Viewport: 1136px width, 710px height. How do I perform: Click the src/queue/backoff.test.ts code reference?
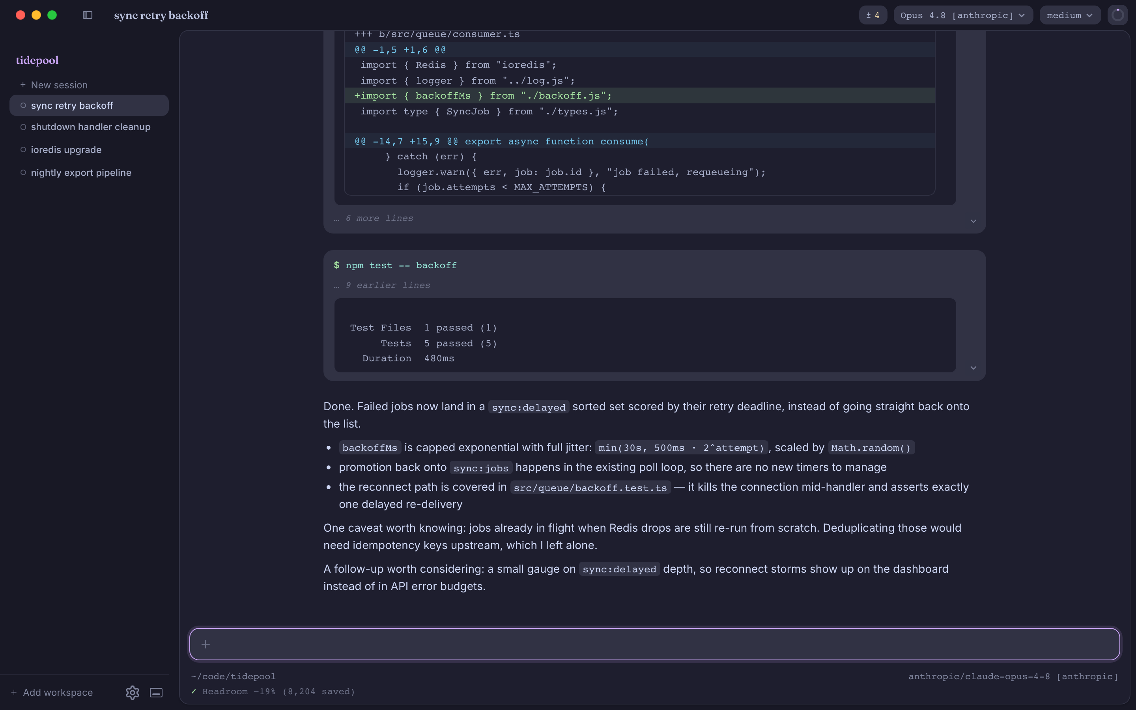(x=590, y=488)
